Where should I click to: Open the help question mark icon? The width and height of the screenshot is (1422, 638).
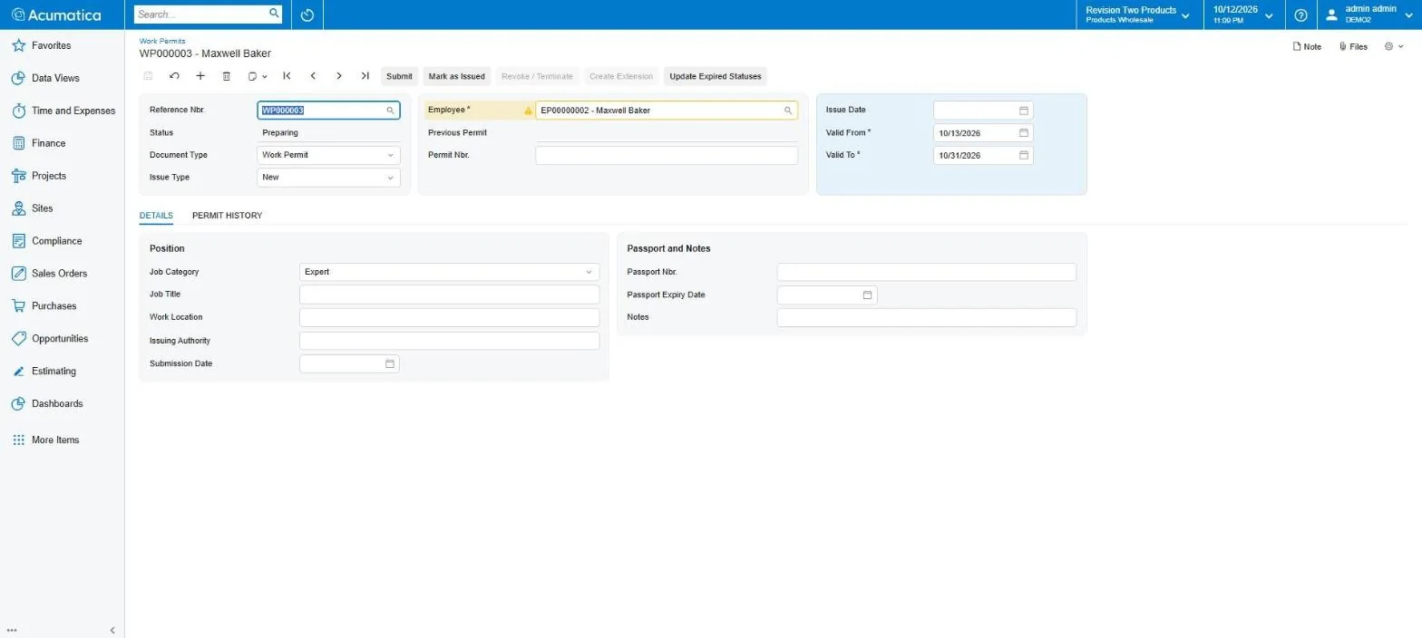pos(1300,14)
